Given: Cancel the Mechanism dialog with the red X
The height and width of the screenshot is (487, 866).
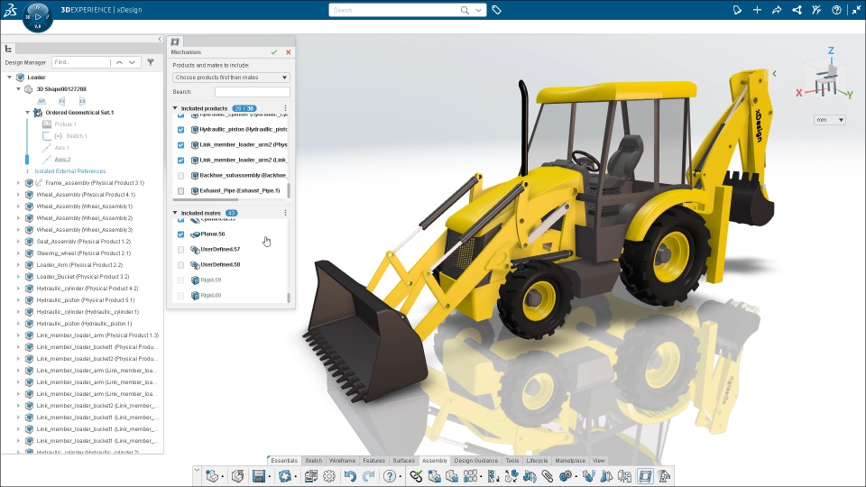Looking at the screenshot, I should tap(289, 52).
